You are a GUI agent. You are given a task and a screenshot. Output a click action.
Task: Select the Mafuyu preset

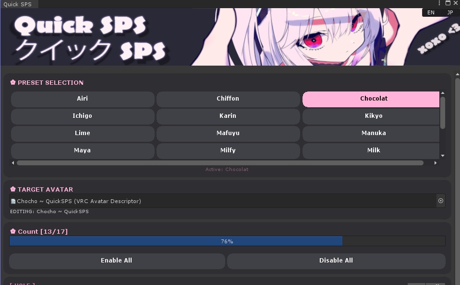coord(228,133)
